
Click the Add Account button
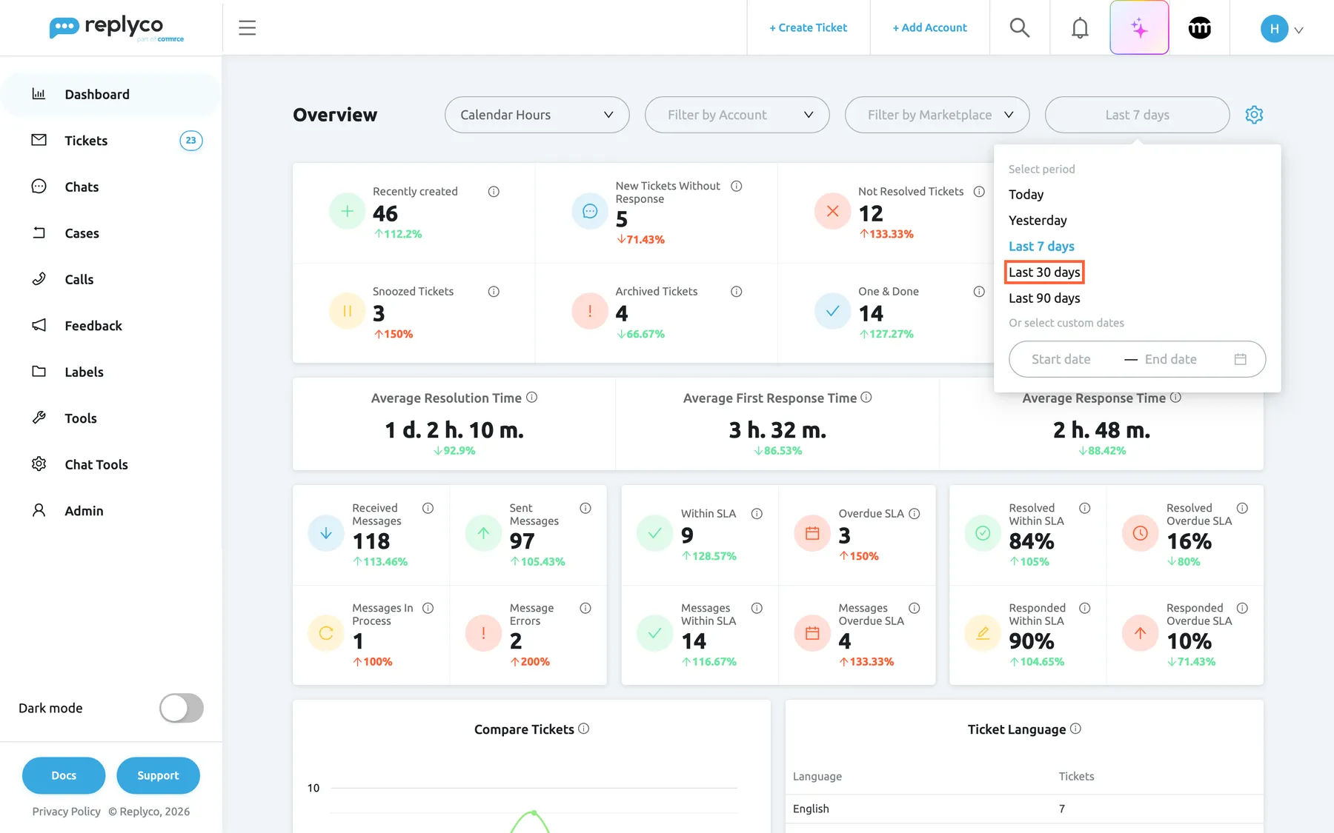click(x=929, y=27)
